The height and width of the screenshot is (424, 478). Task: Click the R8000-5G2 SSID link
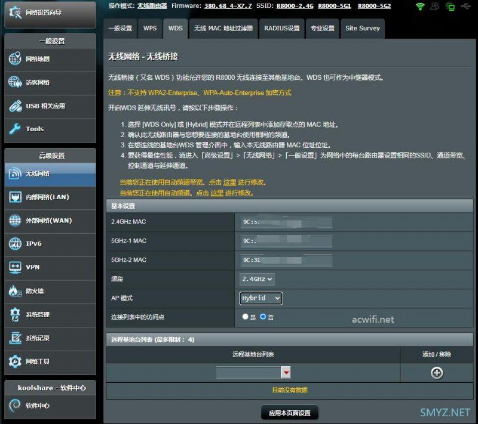click(x=375, y=6)
